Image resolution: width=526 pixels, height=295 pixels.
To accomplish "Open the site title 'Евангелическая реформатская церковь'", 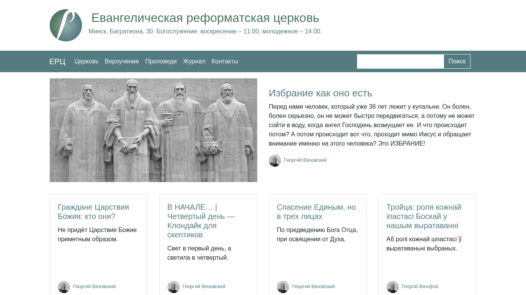I will (x=205, y=18).
